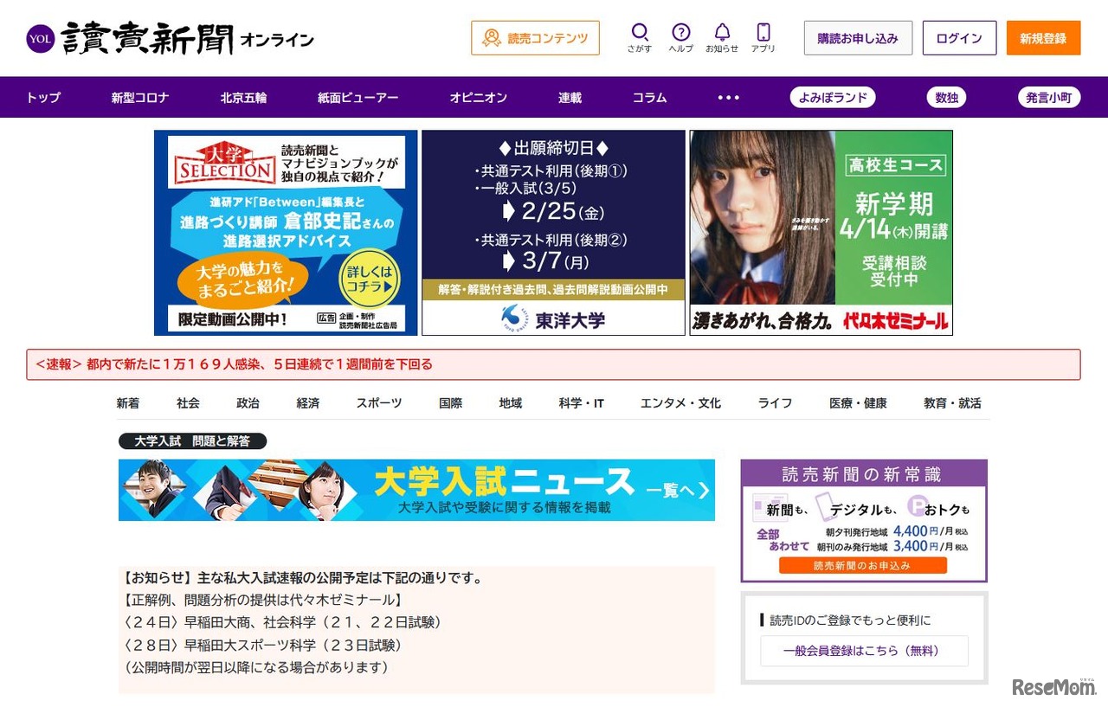The image size is (1108, 707).
Task: Expand the ... overflow navigation menu
Action: (728, 97)
